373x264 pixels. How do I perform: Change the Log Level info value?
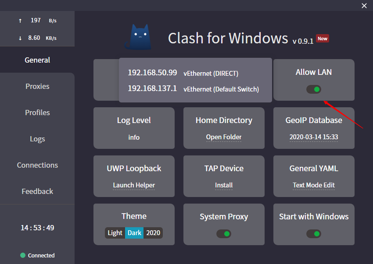tap(134, 137)
